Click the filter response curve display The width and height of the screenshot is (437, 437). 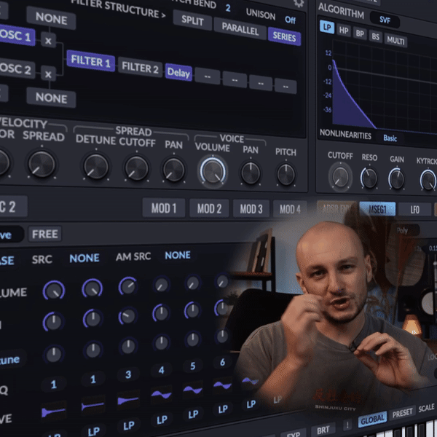385,87
